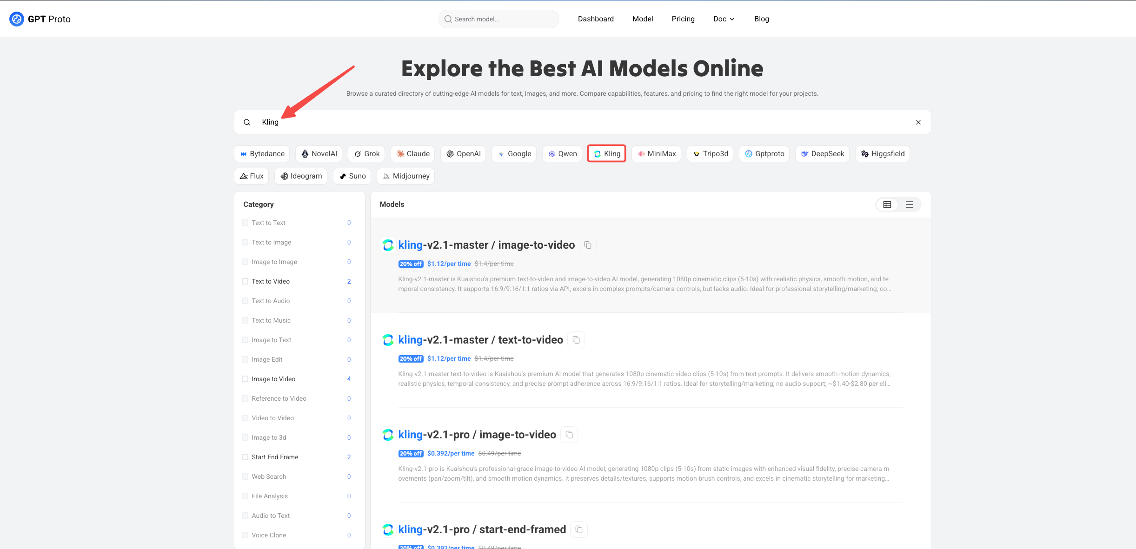
Task: Filter models by Midjourney provider
Action: point(405,176)
